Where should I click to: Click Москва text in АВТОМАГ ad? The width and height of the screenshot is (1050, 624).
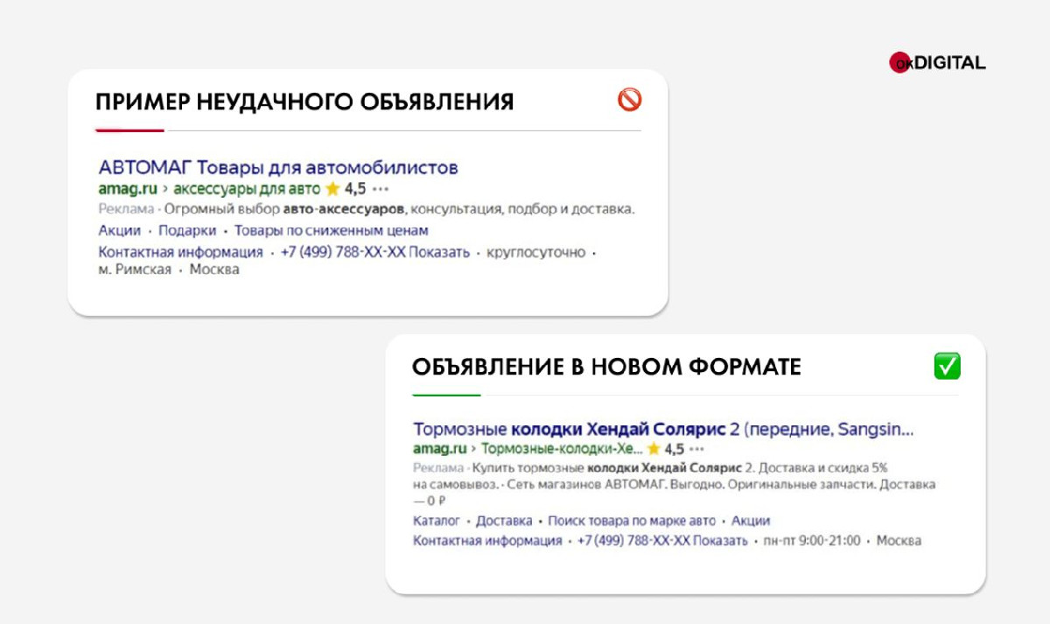pos(214,270)
